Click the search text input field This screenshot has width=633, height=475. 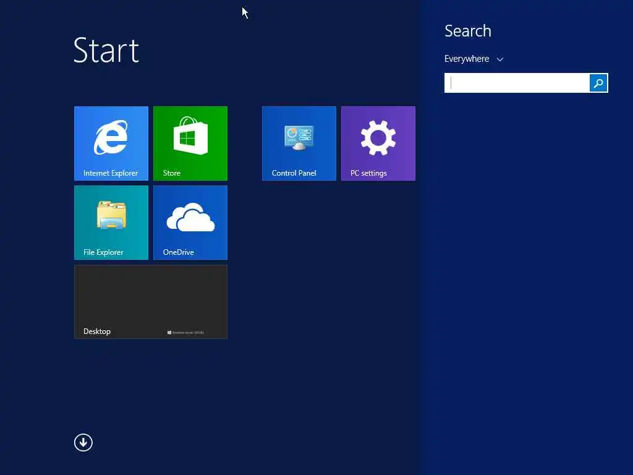(517, 83)
